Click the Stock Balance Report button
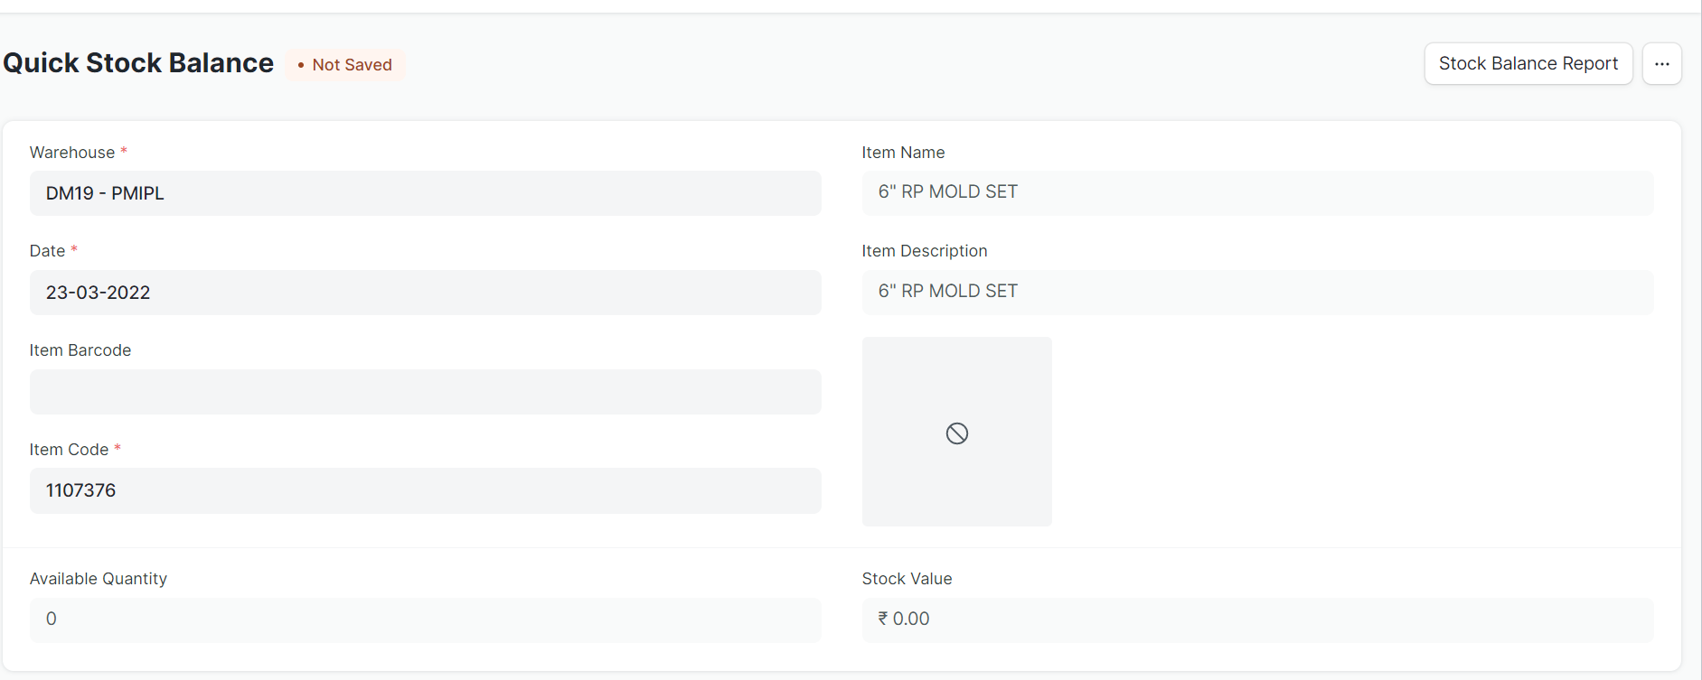Image resolution: width=1702 pixels, height=680 pixels. [1528, 63]
